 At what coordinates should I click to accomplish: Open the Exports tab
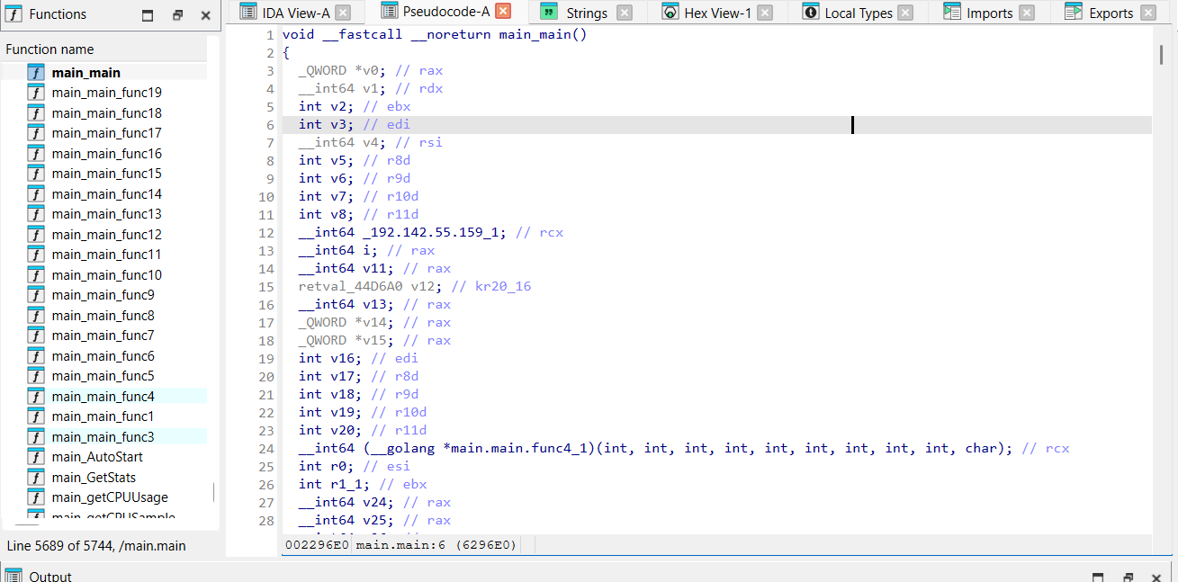(1111, 13)
